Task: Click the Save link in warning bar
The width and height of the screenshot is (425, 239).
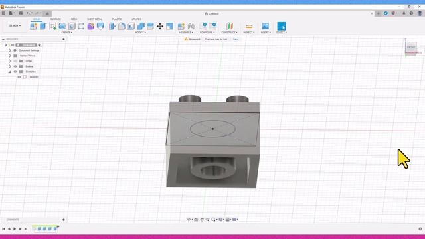Action: coord(236,39)
